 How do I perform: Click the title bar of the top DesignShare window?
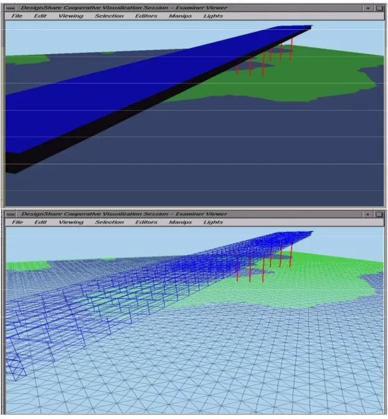click(189, 8)
